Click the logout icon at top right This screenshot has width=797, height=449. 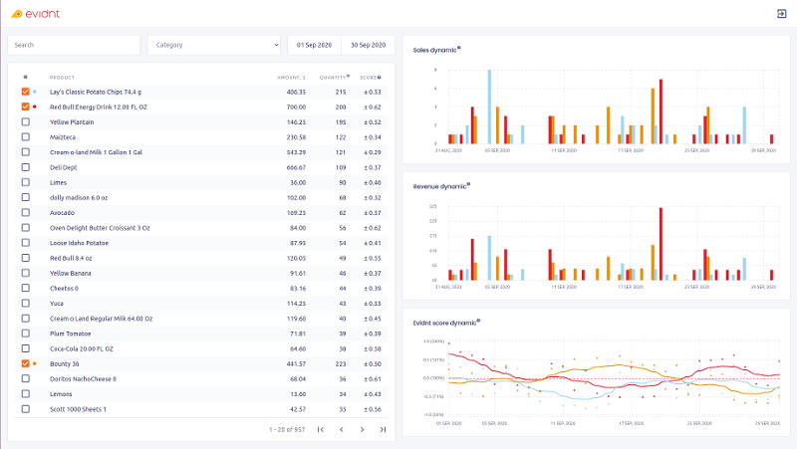point(782,14)
